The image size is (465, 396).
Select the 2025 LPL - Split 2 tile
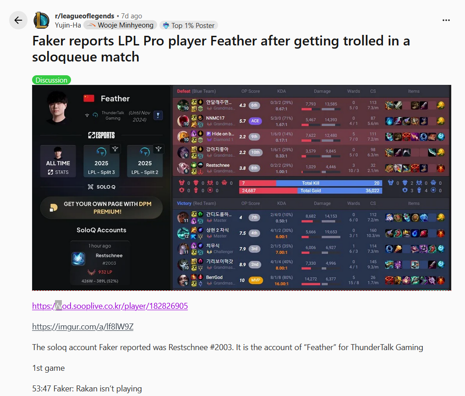(x=145, y=162)
